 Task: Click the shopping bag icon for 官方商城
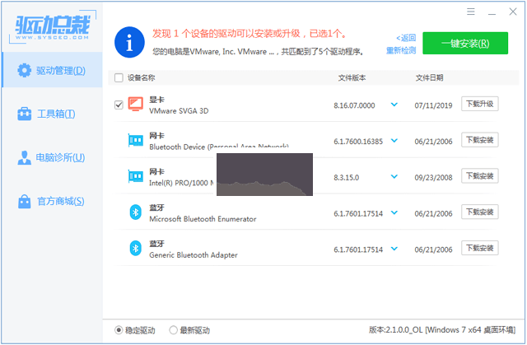pos(24,201)
